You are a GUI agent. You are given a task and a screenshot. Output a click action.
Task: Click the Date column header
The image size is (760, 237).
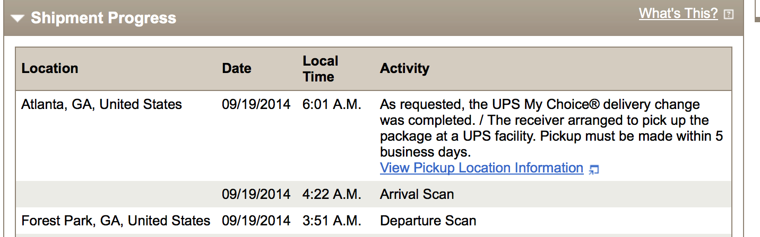point(237,68)
